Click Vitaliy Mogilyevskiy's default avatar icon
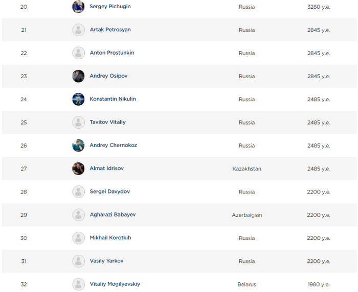The image size is (358, 292). [x=78, y=284]
